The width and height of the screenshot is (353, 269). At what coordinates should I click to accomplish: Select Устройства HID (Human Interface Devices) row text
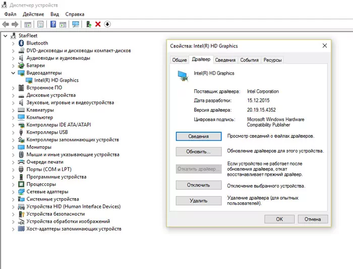[74, 206]
